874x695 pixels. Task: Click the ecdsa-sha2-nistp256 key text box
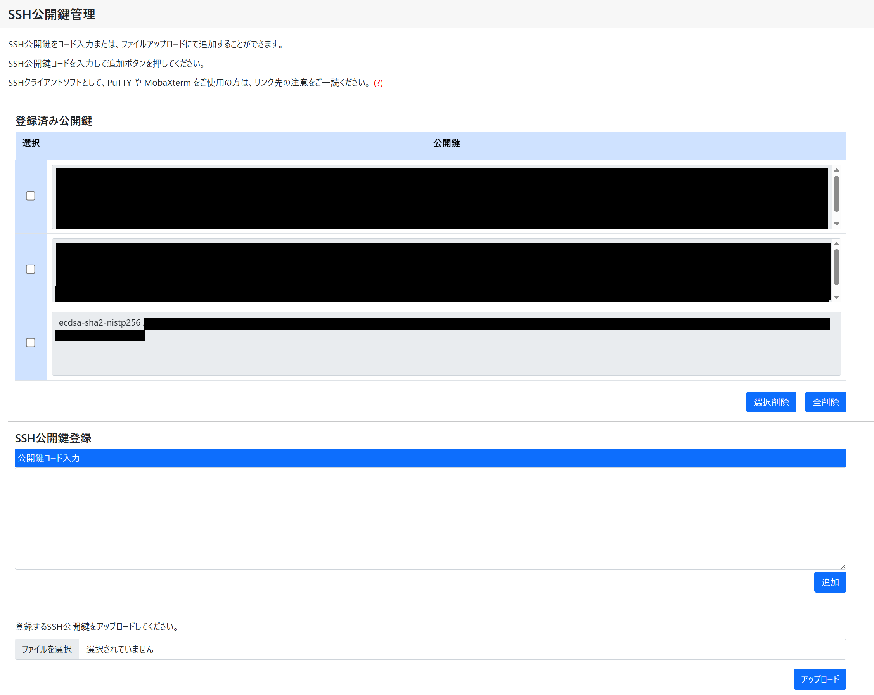click(446, 353)
